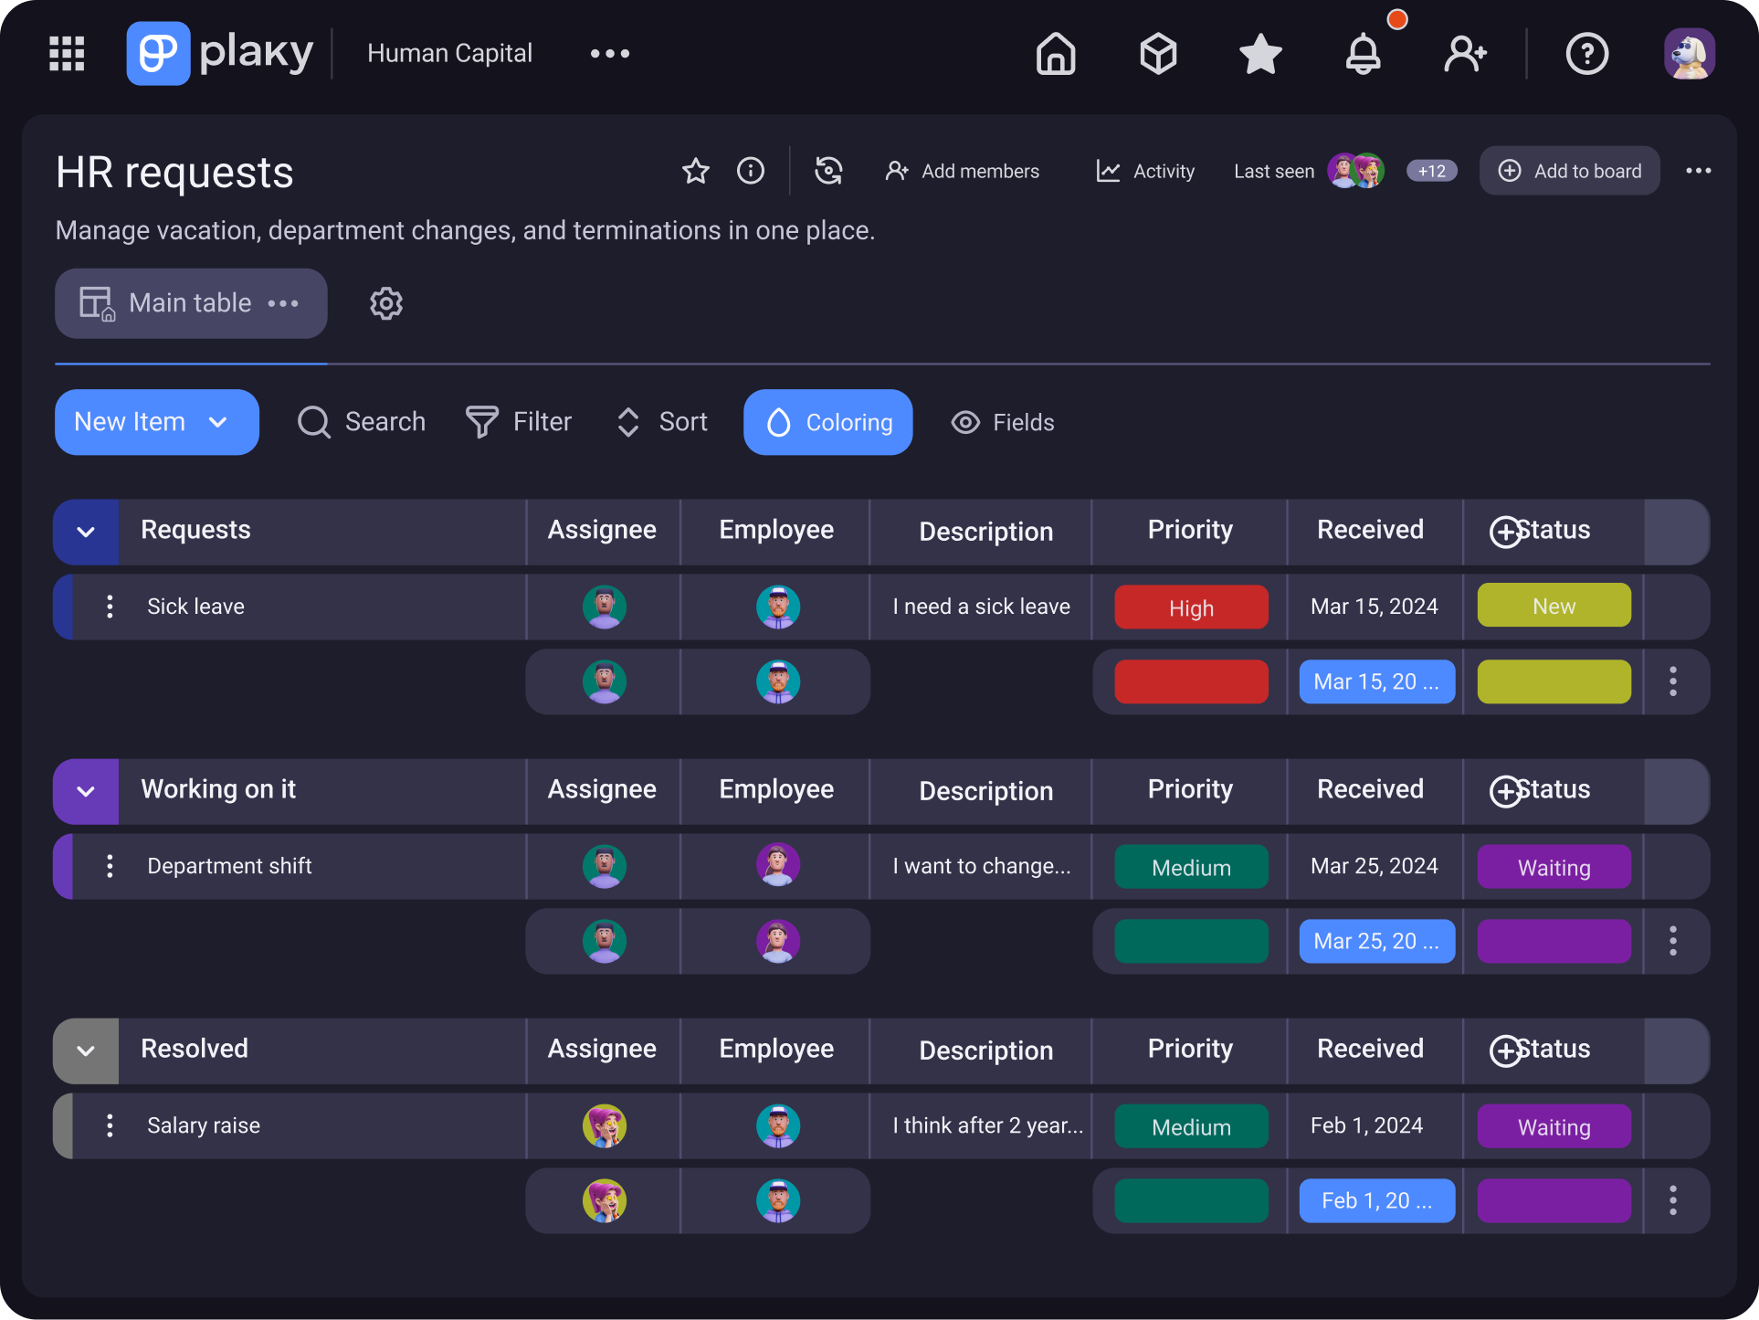Open favorites star in top bar
Image resolution: width=1759 pixels, height=1320 pixels.
pyautogui.click(x=1260, y=53)
